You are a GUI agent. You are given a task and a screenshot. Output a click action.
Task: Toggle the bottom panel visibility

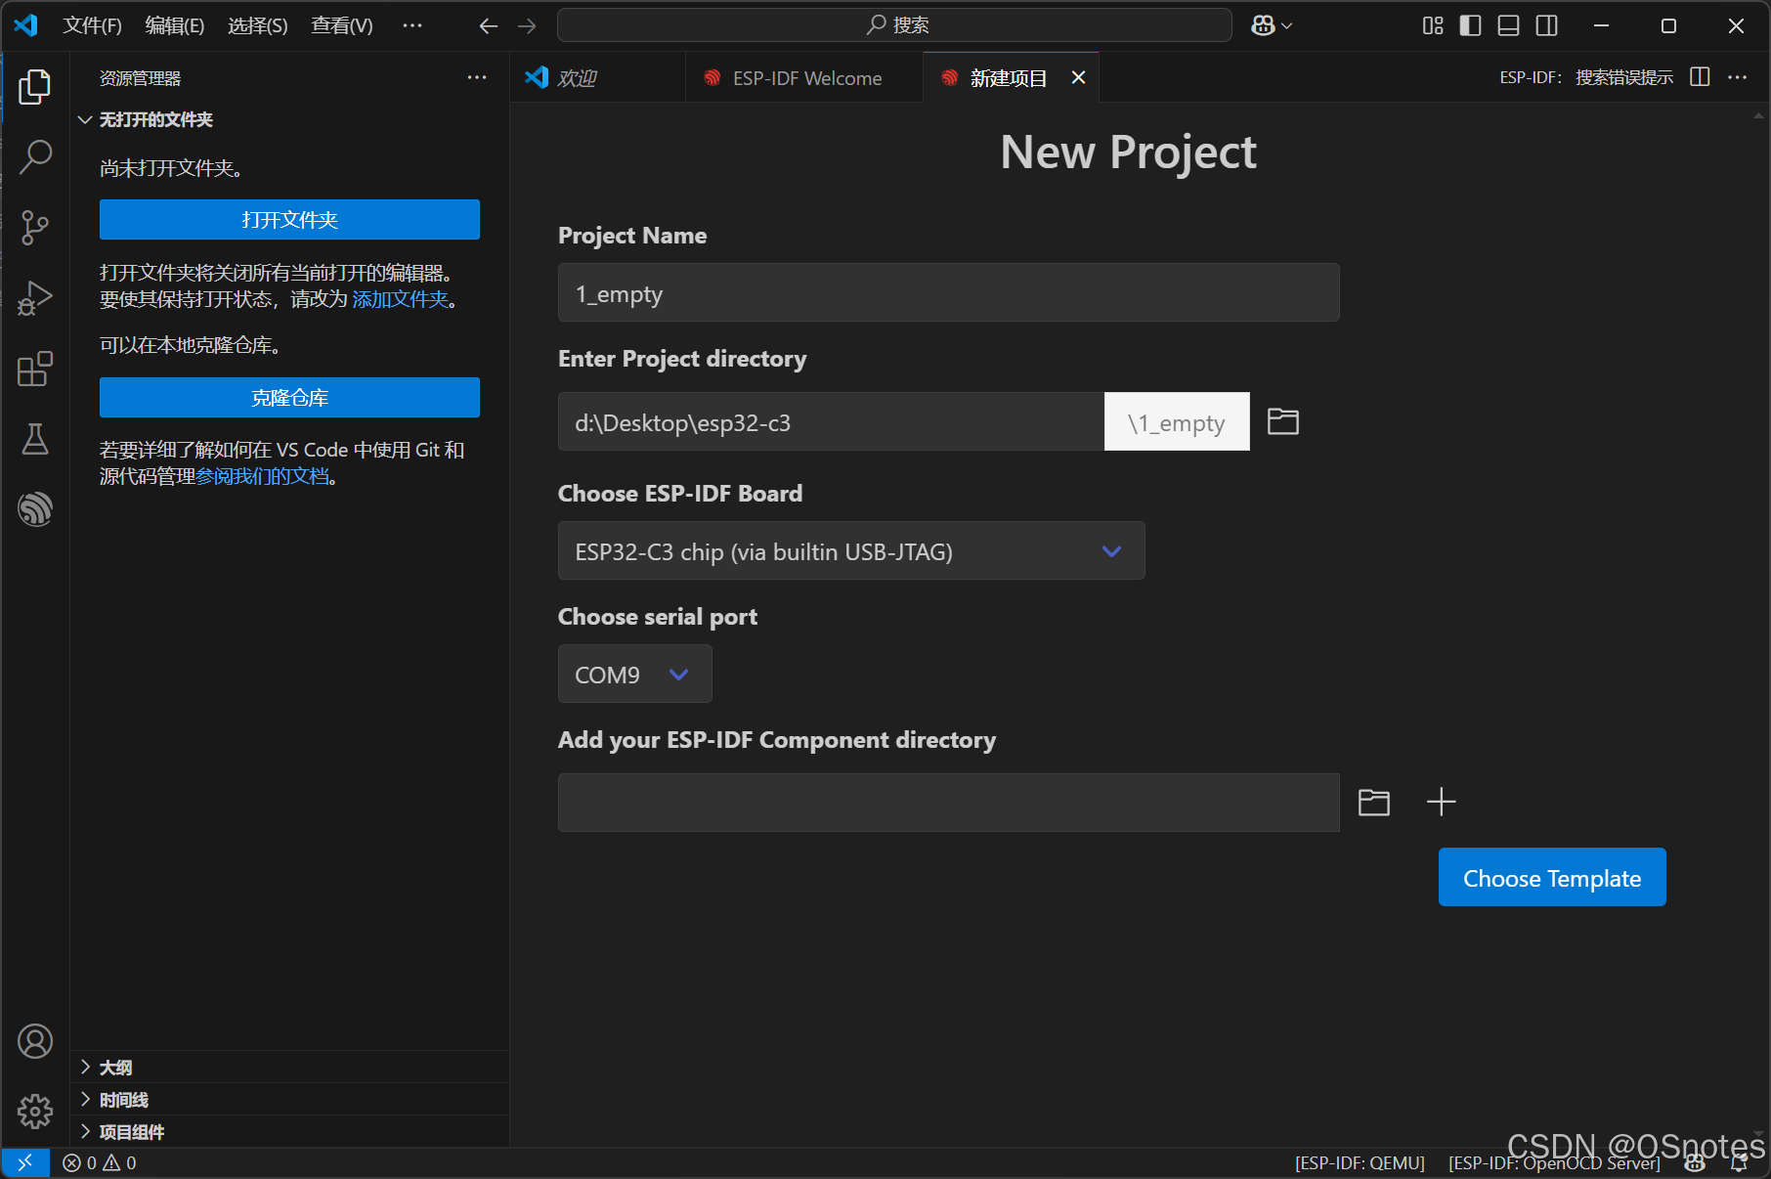coord(1508,25)
